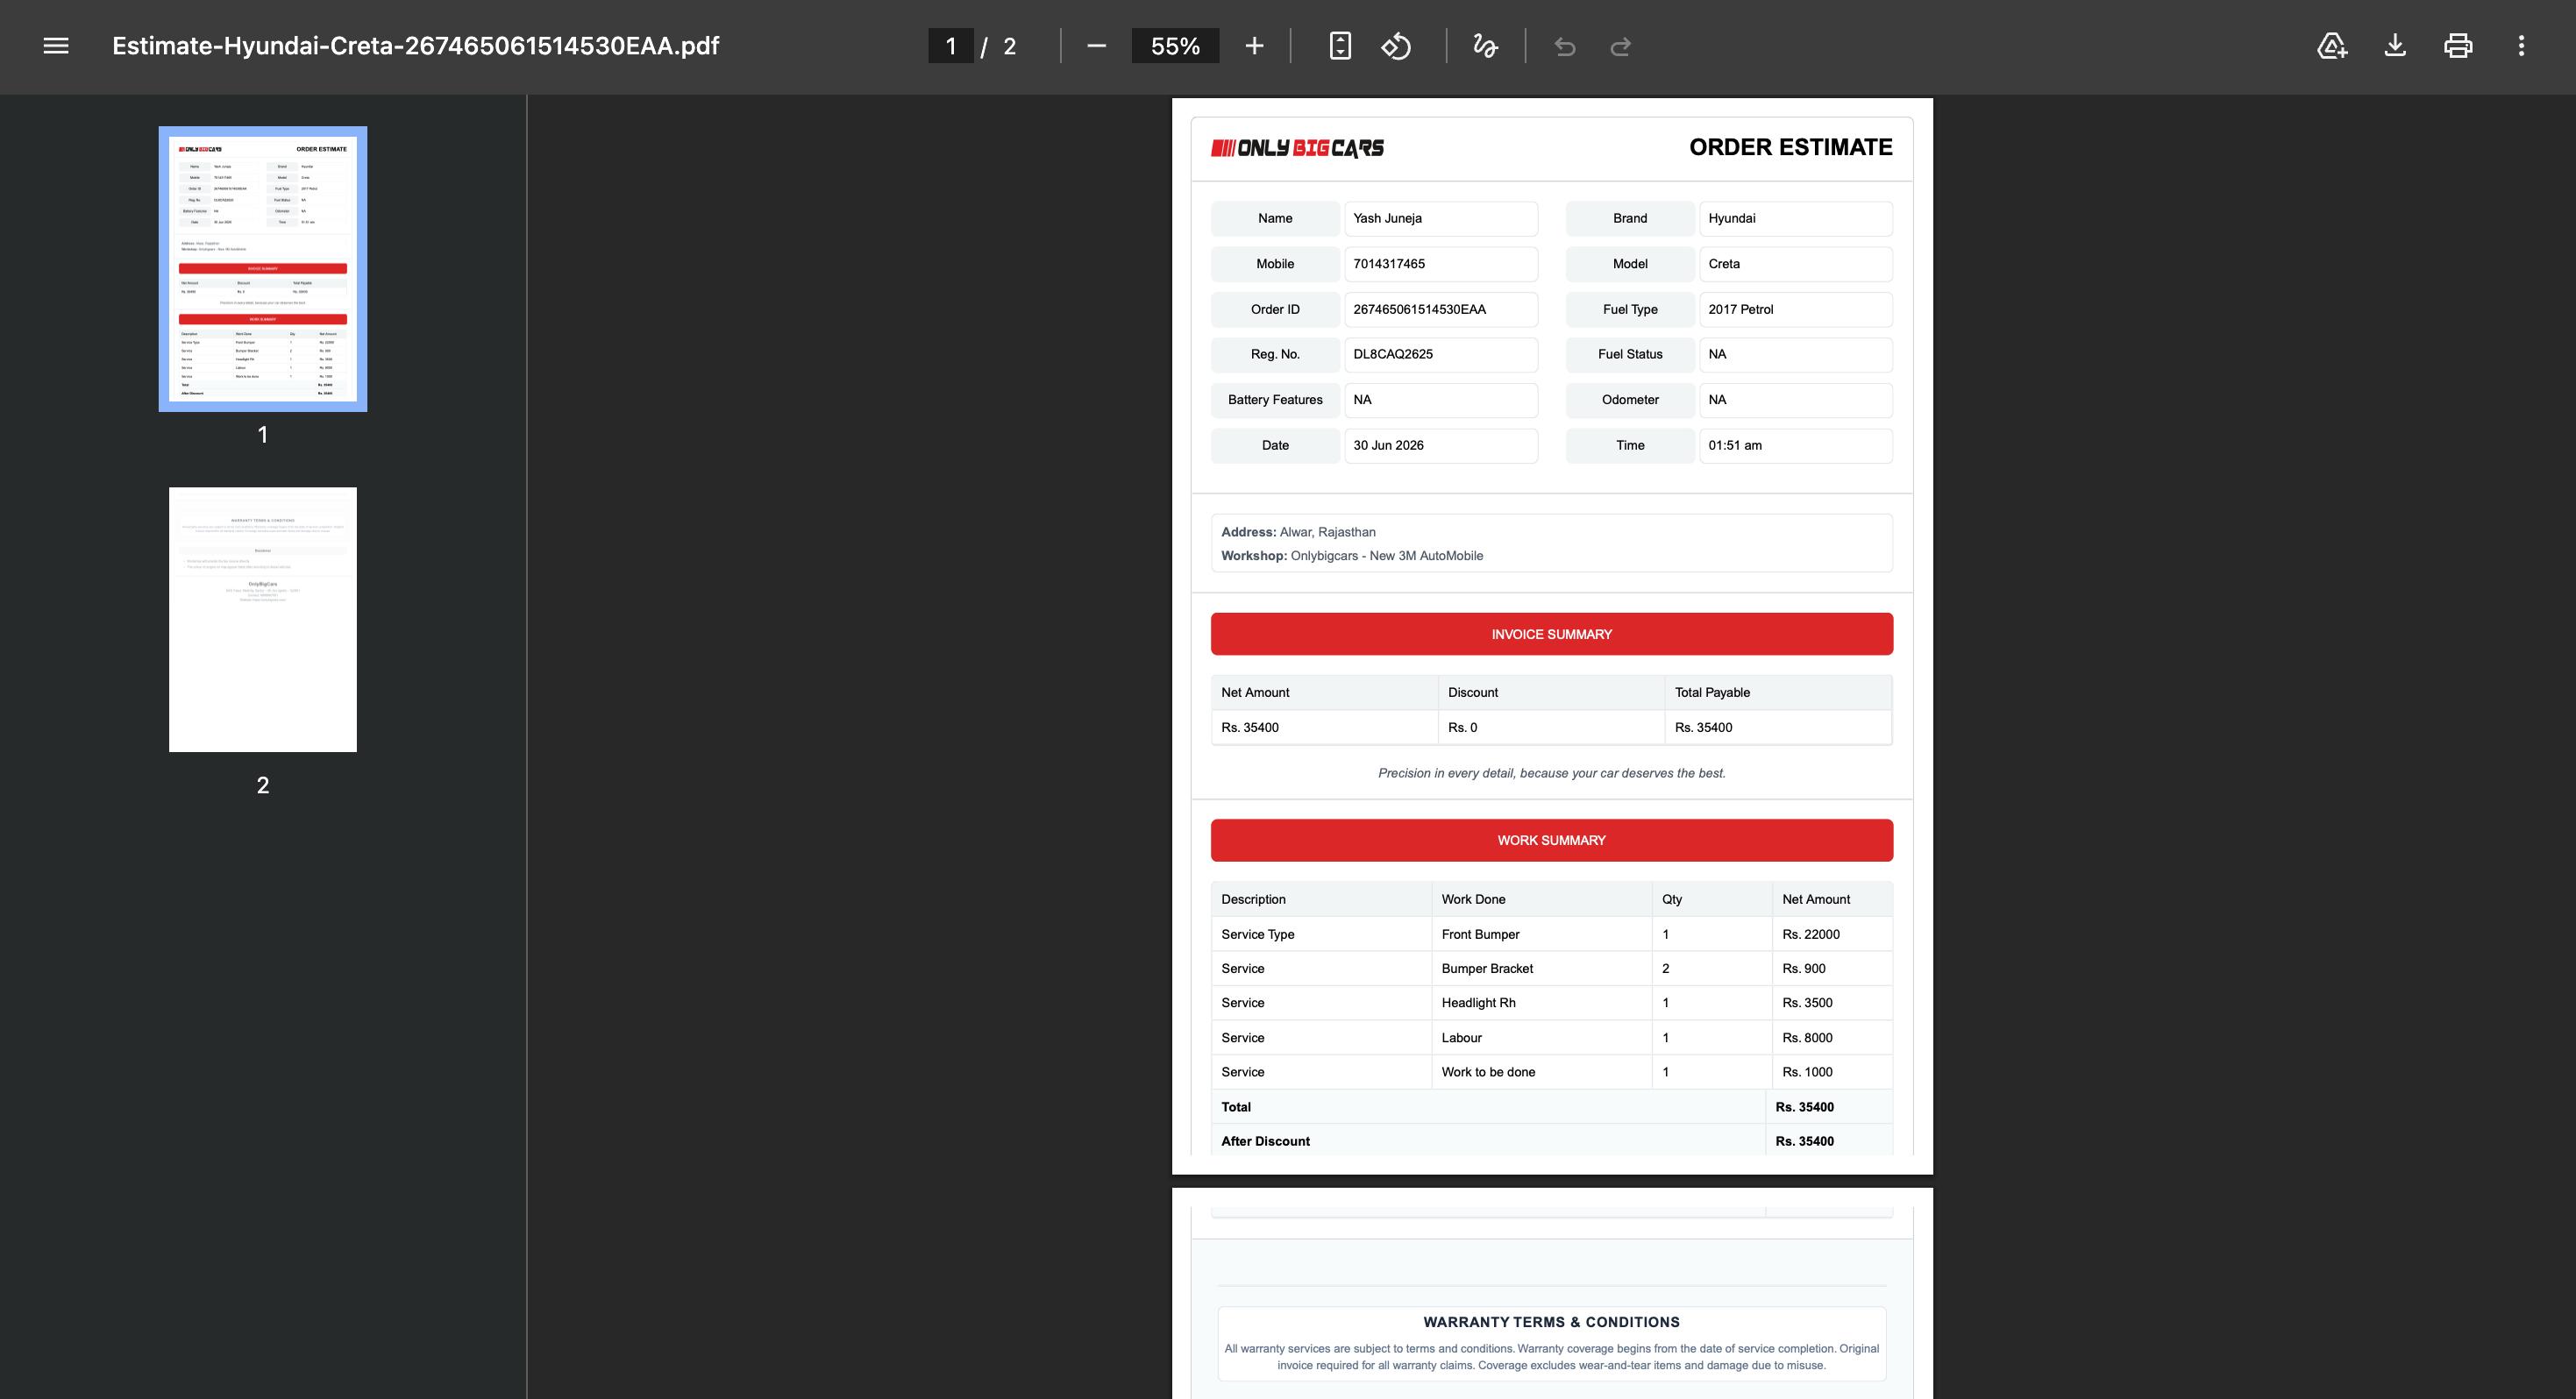Activate the draw annotation tool
Viewport: 2576px width, 1399px height.
(x=1485, y=46)
